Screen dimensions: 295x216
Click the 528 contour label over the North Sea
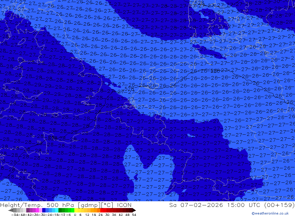pos(129,88)
